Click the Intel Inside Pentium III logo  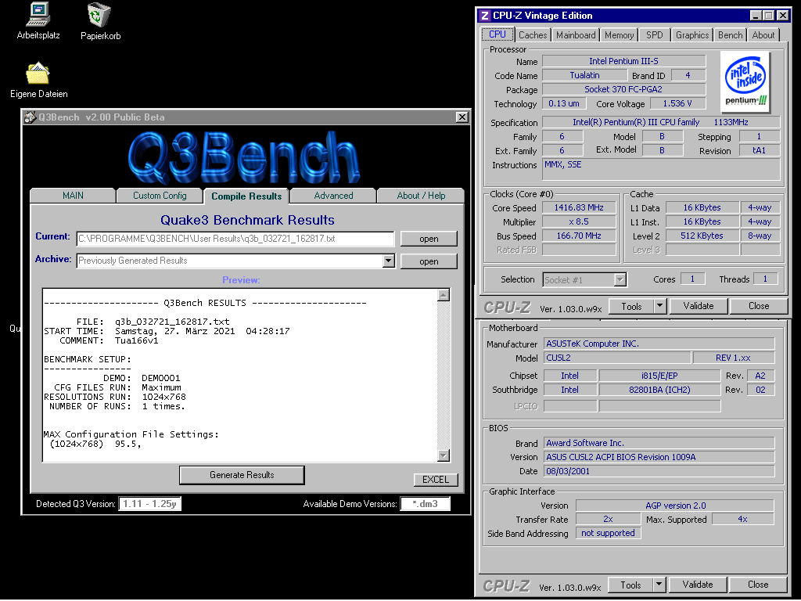[x=746, y=81]
